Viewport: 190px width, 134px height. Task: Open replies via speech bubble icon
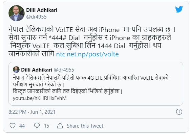(37, 126)
